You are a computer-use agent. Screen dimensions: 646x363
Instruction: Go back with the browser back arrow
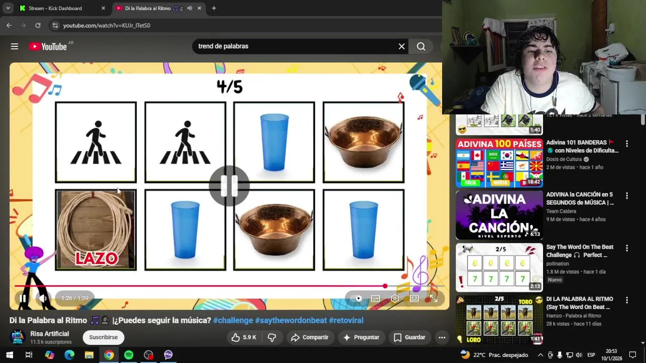coord(9,25)
